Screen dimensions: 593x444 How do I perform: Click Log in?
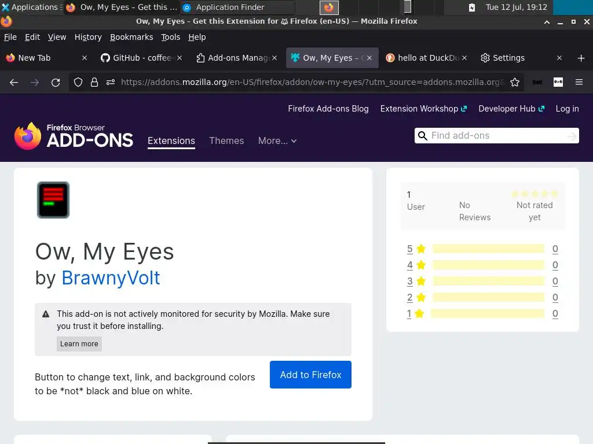[x=567, y=109]
